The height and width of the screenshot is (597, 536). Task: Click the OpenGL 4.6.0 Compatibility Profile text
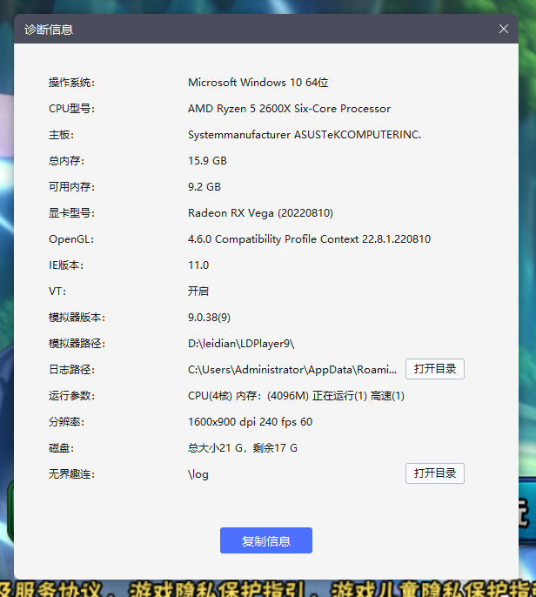[309, 239]
